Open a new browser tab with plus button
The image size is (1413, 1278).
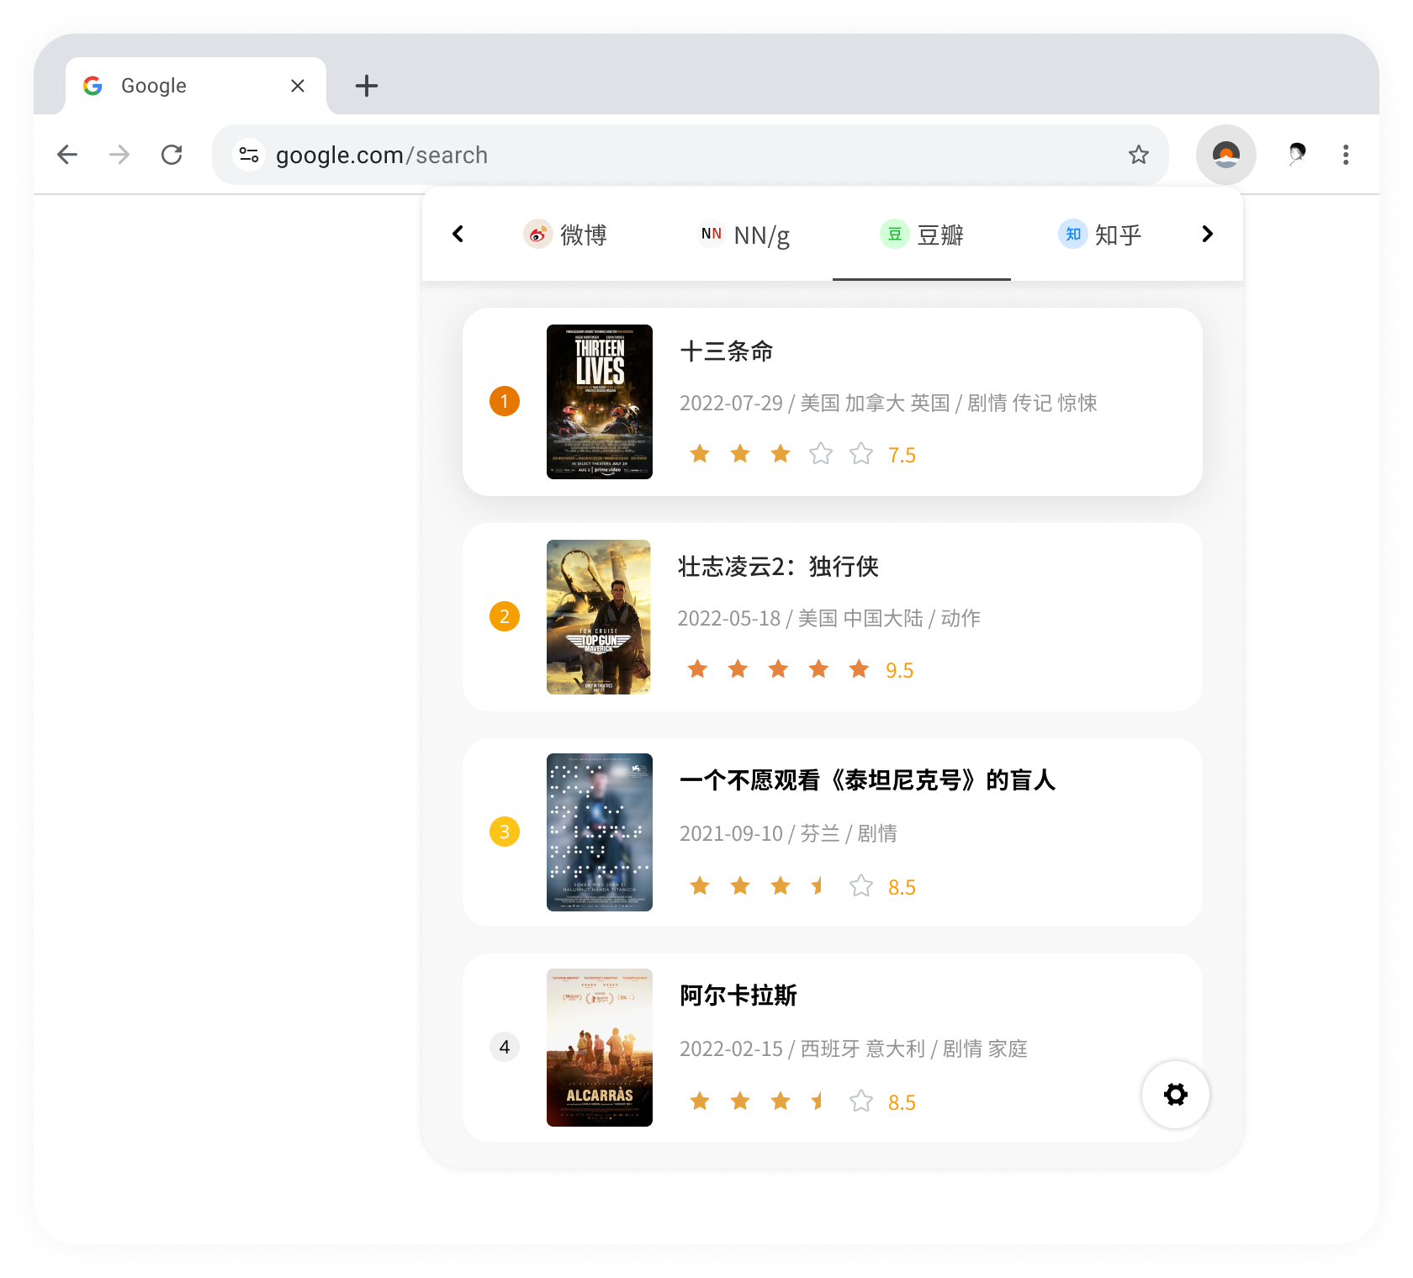(366, 85)
